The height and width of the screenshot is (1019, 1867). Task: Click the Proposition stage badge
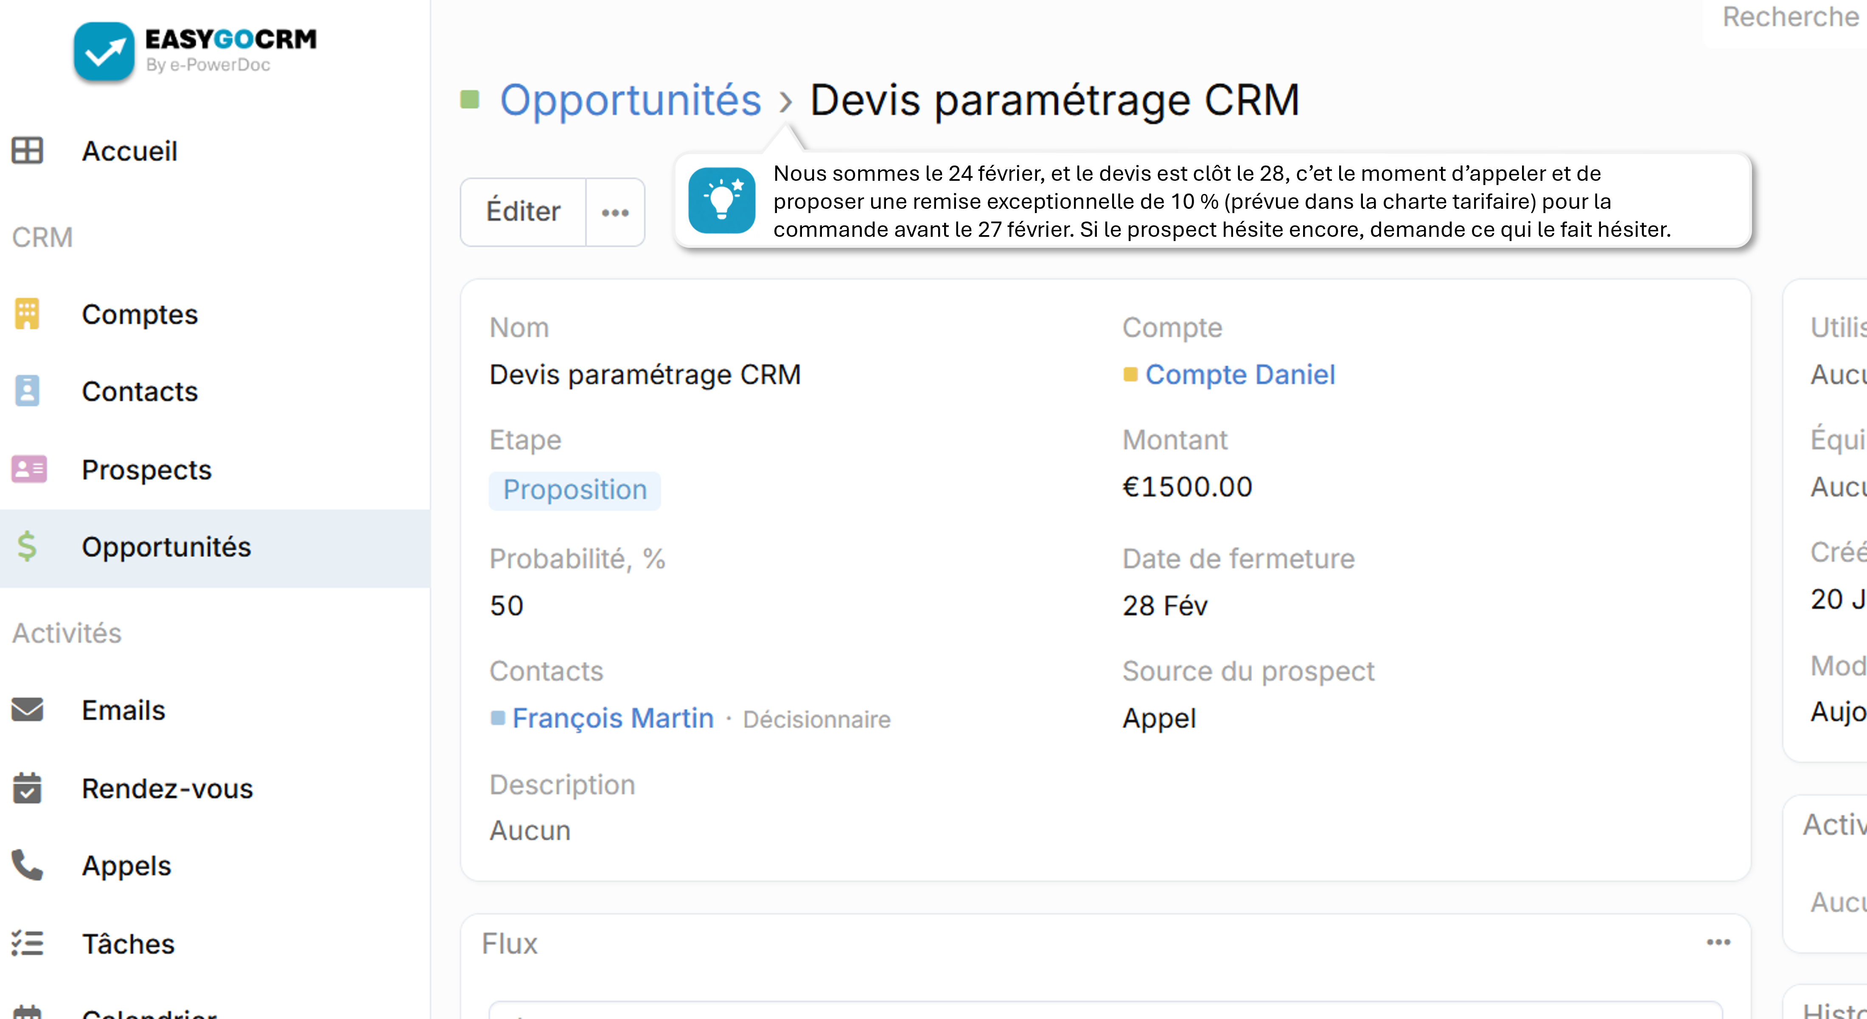(575, 490)
